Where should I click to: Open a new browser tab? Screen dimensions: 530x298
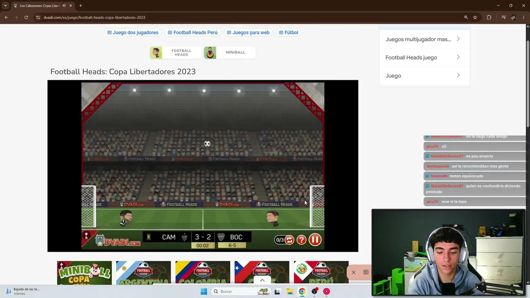coord(80,6)
